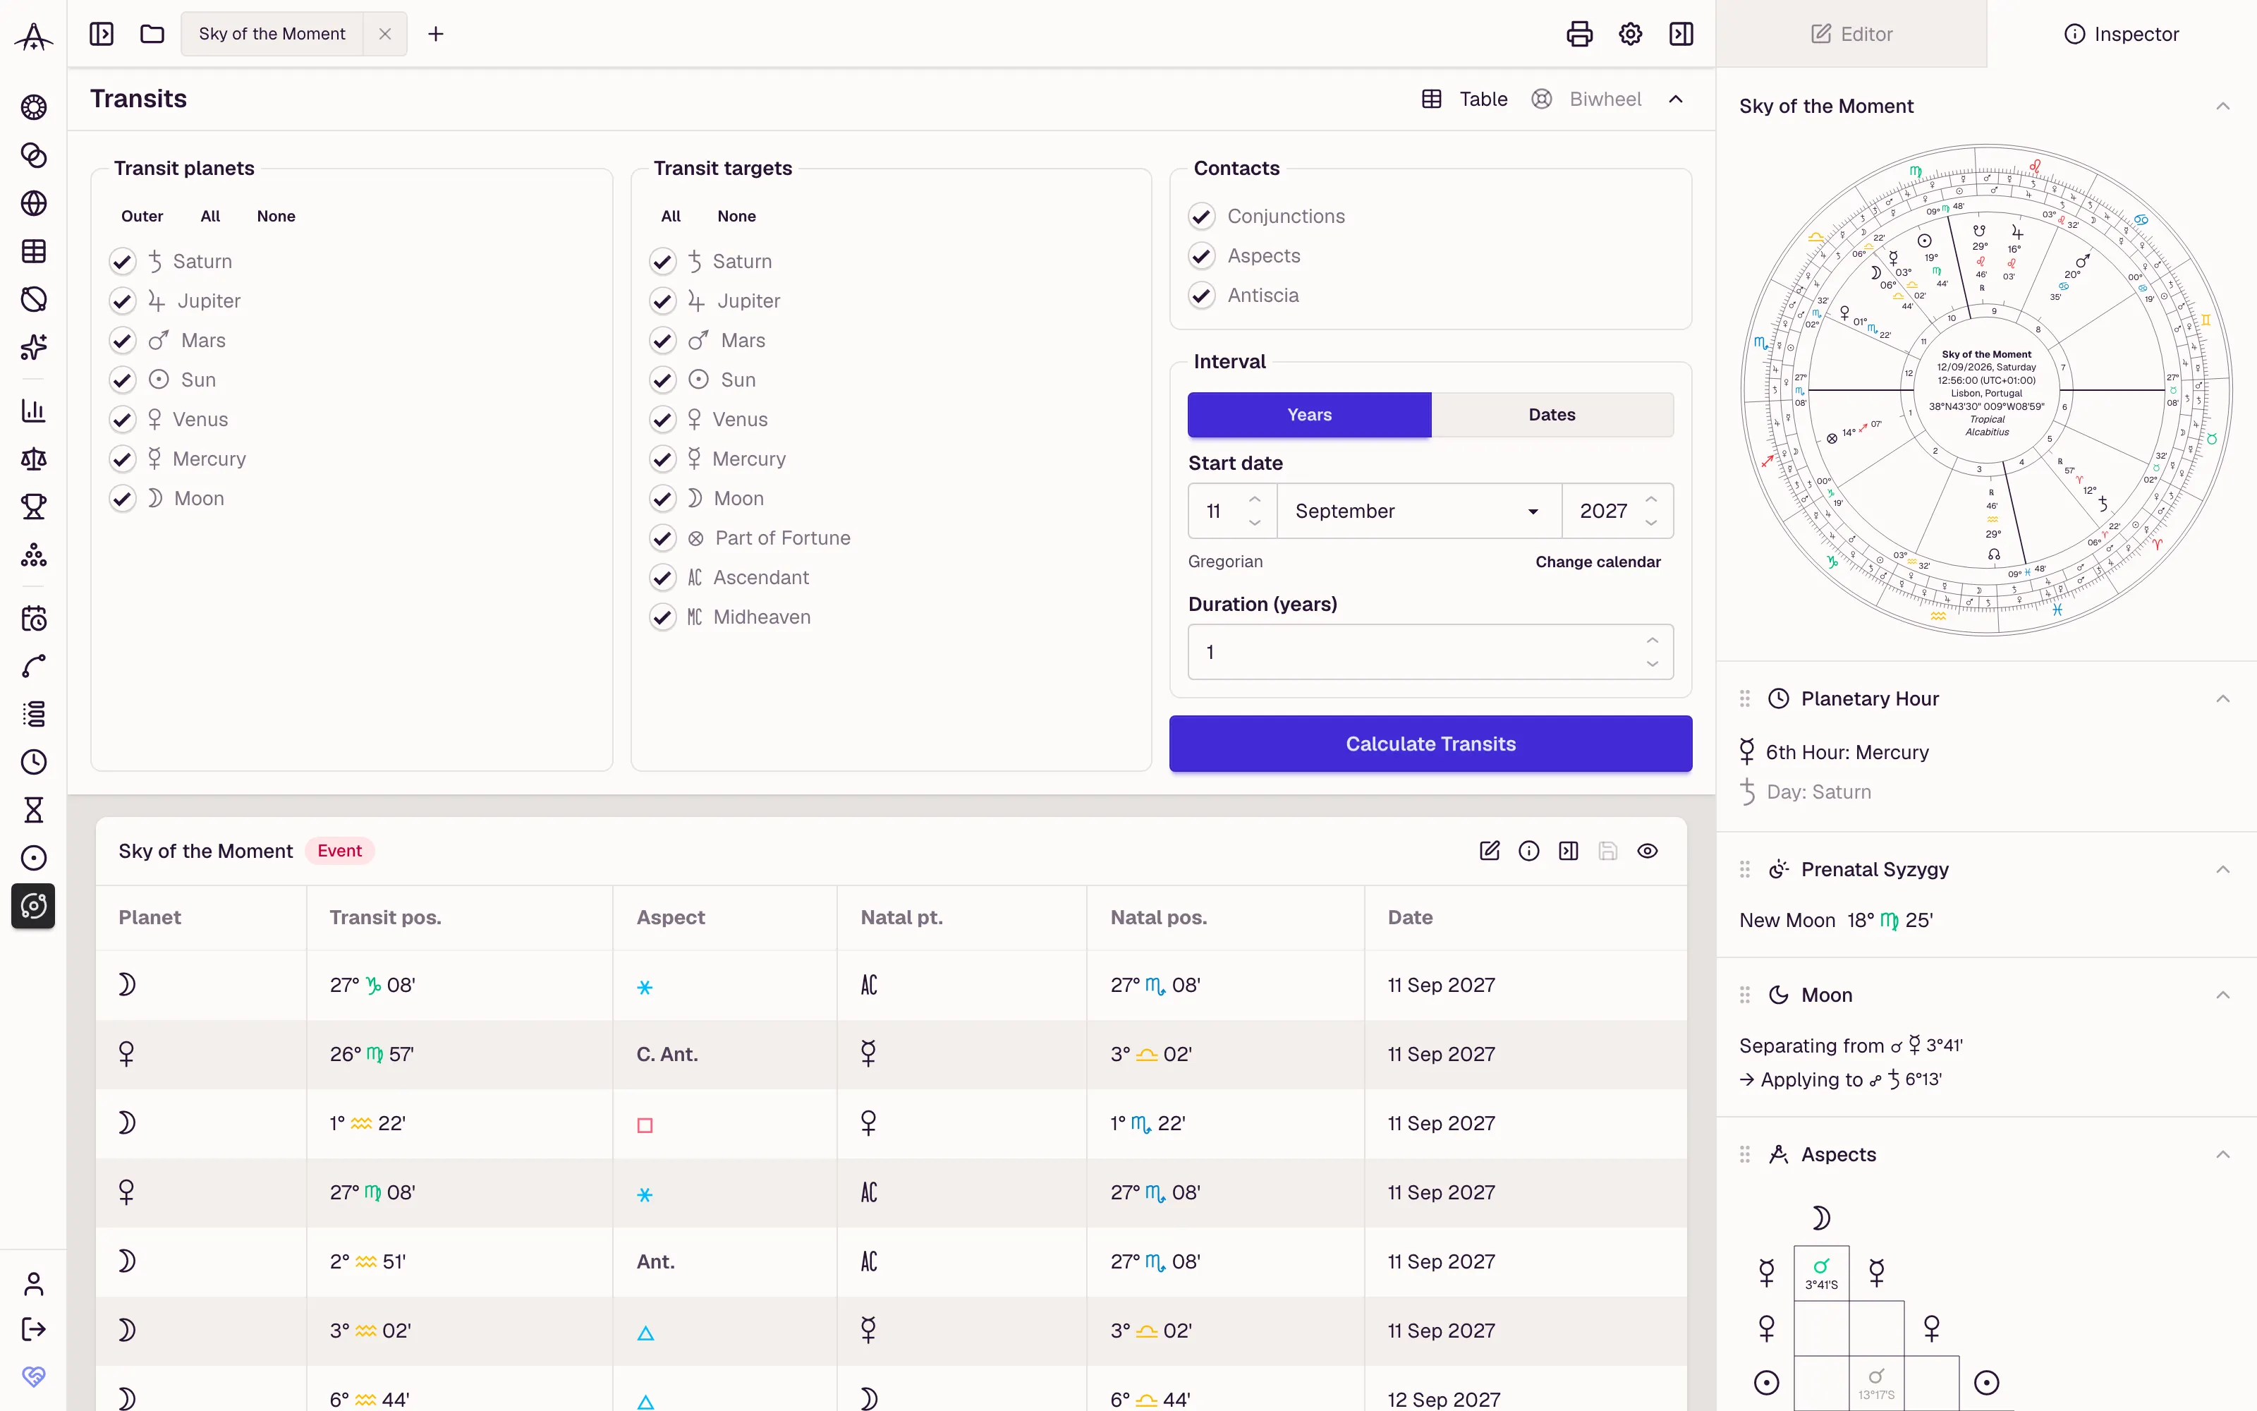Collapse the Prenatal Syzygy section
2257x1411 pixels.
point(2223,870)
